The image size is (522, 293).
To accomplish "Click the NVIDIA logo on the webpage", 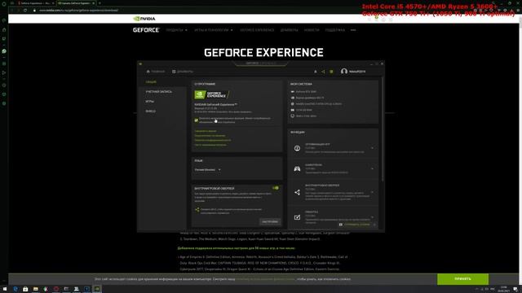I will click(x=144, y=19).
